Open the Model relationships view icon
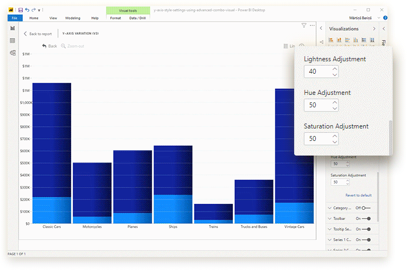This screenshot has width=407, height=271. pyautogui.click(x=12, y=53)
